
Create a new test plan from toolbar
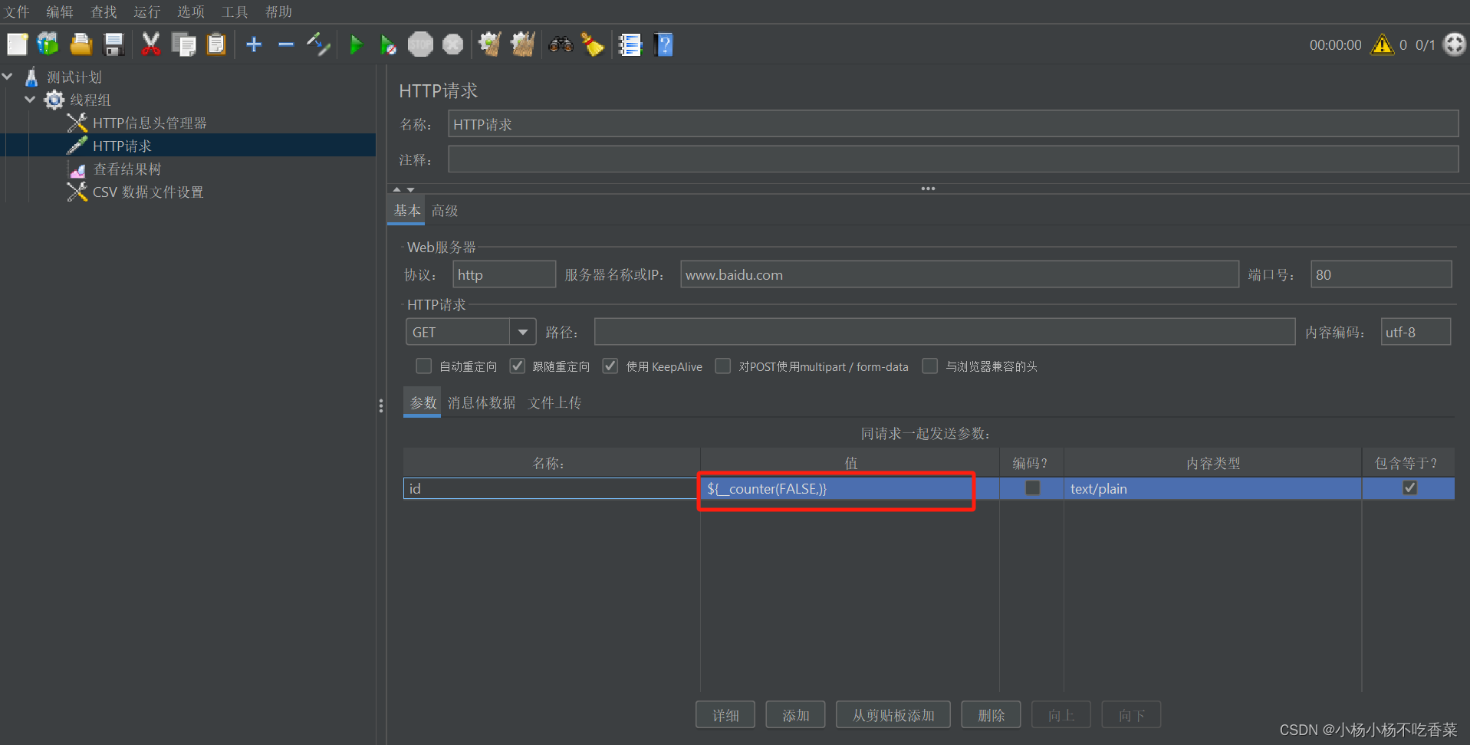pyautogui.click(x=17, y=44)
